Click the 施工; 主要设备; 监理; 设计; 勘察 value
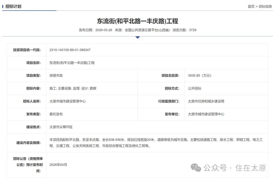The image size is (275, 179). [x=73, y=88]
